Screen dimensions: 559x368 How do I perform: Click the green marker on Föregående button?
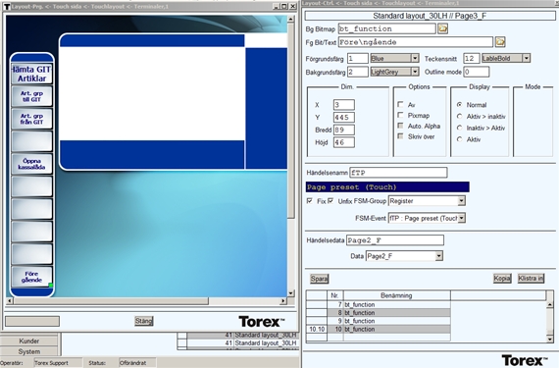click(51, 285)
